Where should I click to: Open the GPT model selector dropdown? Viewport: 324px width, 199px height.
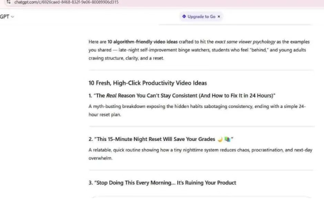tap(6, 17)
